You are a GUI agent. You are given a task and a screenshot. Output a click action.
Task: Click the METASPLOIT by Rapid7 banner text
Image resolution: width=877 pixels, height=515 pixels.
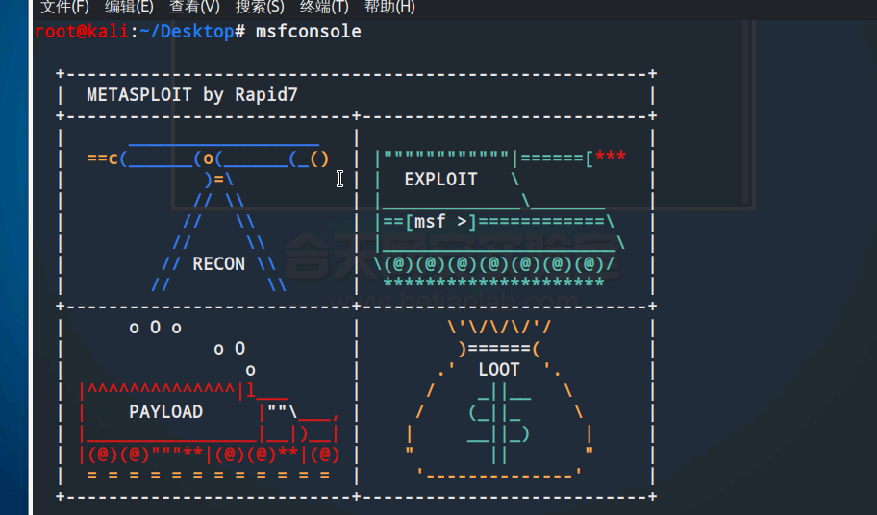click(192, 95)
